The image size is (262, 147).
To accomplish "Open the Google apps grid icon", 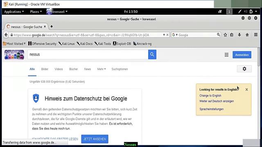I will pos(226,55).
